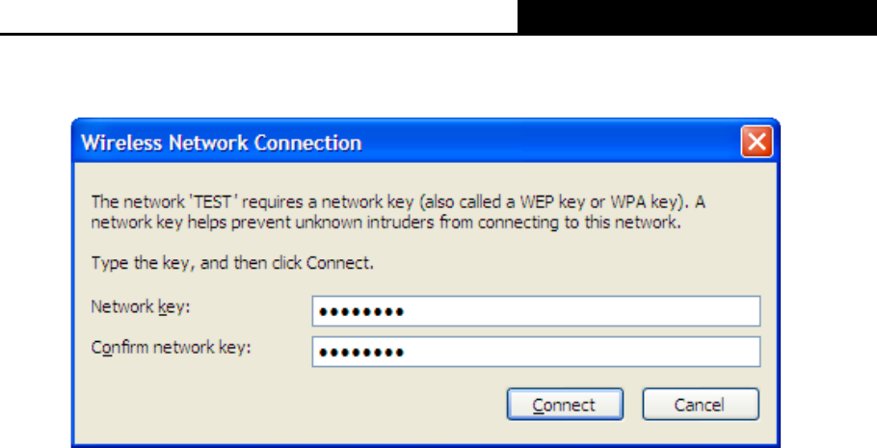Click the Connect button

pyautogui.click(x=564, y=406)
